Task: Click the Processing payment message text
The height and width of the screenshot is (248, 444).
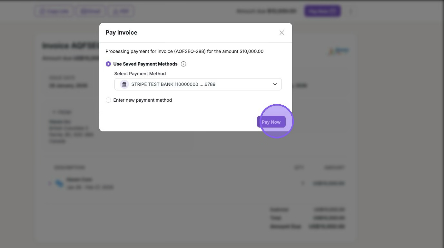Action: 184,51
